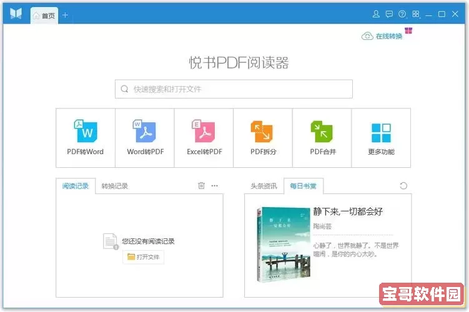This screenshot has width=469, height=312.
Task: Click the book title 静下来,一切都会好
Action: pos(348,212)
